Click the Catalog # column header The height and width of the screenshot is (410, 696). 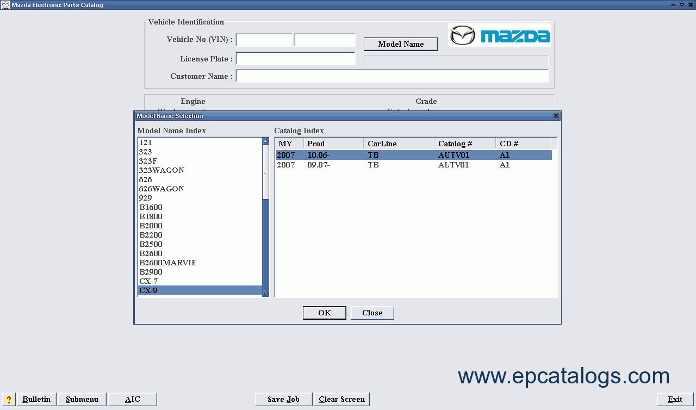[465, 144]
